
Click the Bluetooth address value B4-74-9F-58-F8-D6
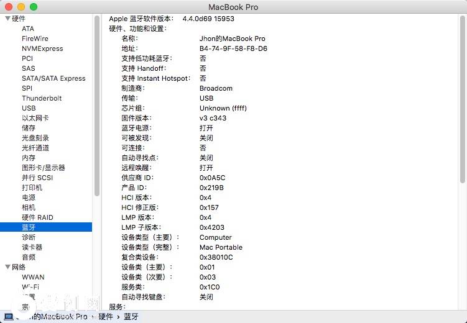click(233, 48)
